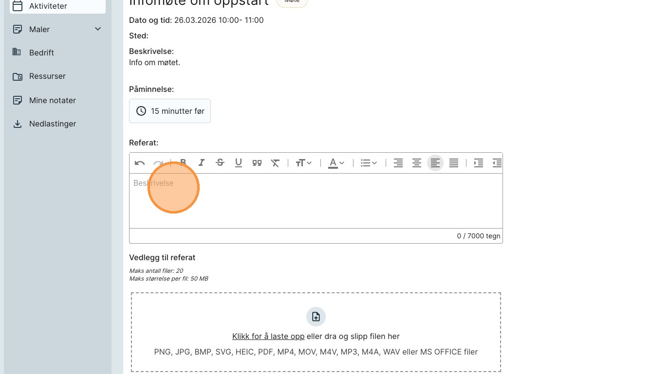This screenshot has height=374, width=670.
Task: Open the list style dropdown
Action: pos(369,163)
